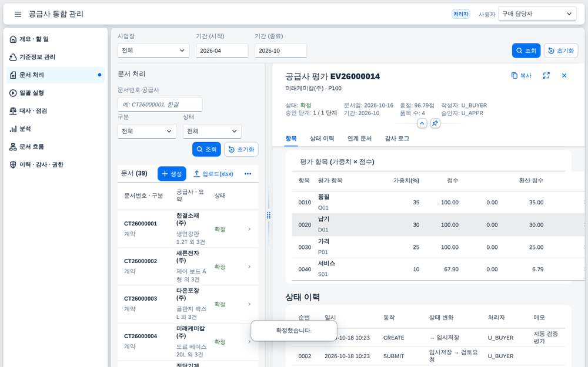Open the 구분 filter dropdown
Viewport: 588px width, 367px height.
[x=146, y=131]
